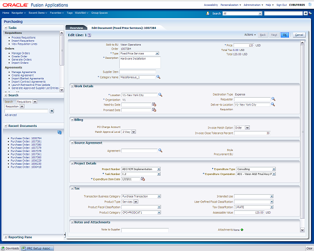Click Recent Documents refresh icon
The image size is (314, 251).
pos(59,132)
